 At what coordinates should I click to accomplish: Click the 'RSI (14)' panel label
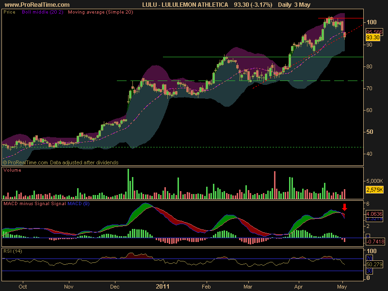tap(13, 251)
